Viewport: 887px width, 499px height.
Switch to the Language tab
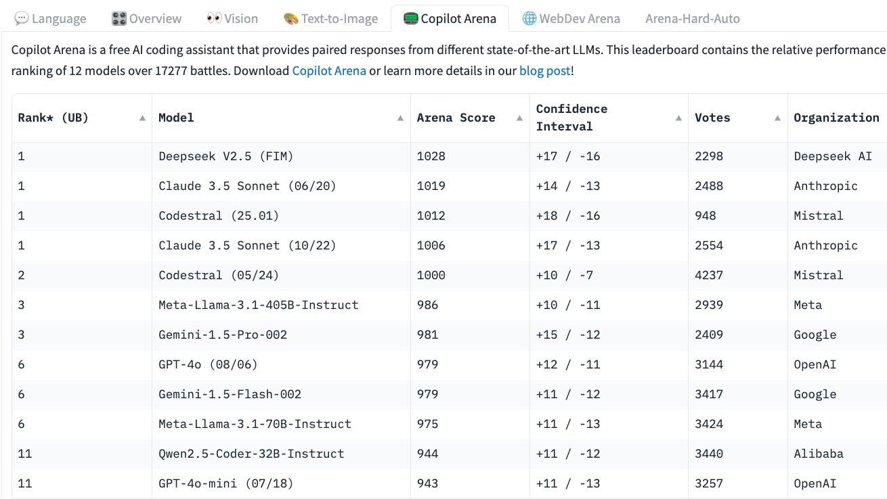[50, 18]
